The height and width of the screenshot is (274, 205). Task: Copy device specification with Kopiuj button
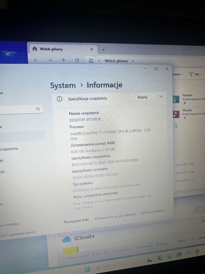click(x=143, y=97)
